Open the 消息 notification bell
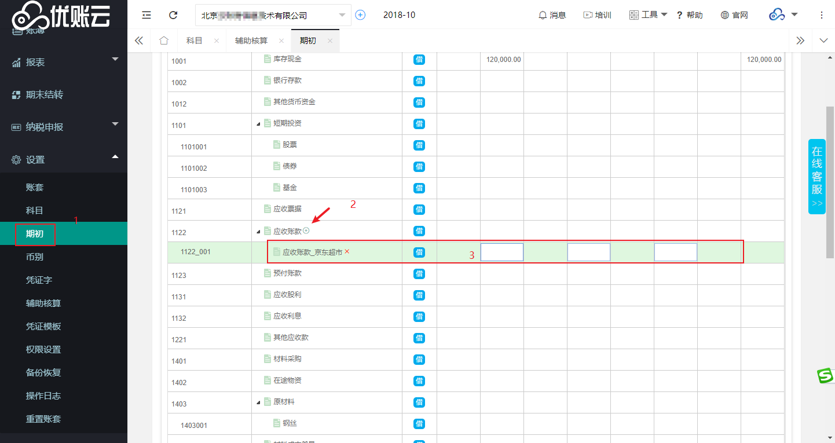This screenshot has width=835, height=443. pyautogui.click(x=552, y=15)
